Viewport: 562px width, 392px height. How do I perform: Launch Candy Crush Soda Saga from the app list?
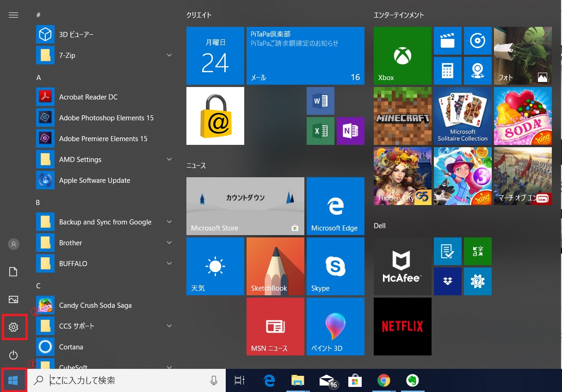(105, 305)
